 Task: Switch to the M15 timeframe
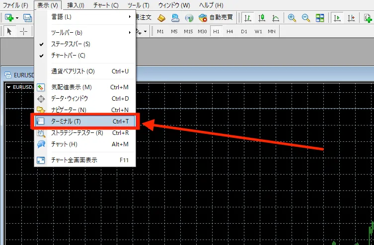(x=188, y=31)
